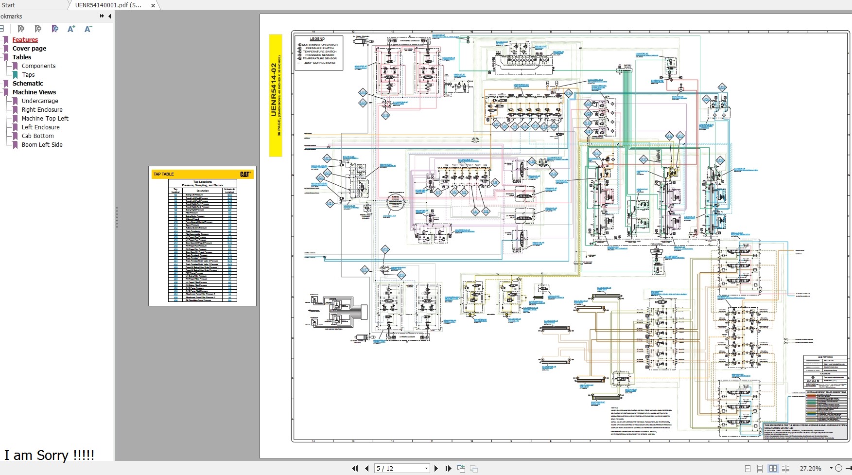The image size is (852, 475).
Task: Open the Undercarriage bookmark
Action: [40, 101]
